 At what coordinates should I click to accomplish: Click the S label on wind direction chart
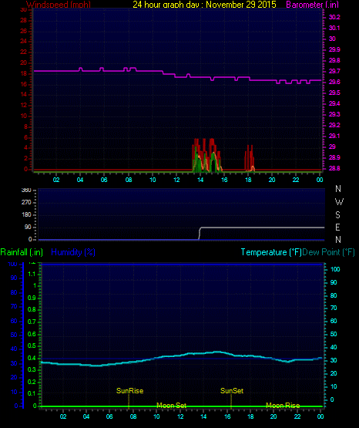point(337,215)
